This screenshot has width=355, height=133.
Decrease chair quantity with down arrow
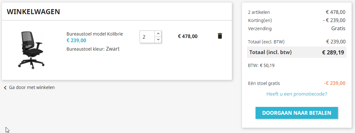pyautogui.click(x=158, y=40)
